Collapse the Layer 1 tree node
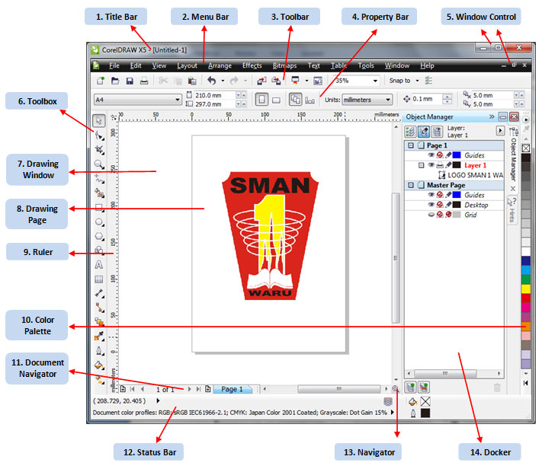The width and height of the screenshot is (542, 469). tap(421, 165)
